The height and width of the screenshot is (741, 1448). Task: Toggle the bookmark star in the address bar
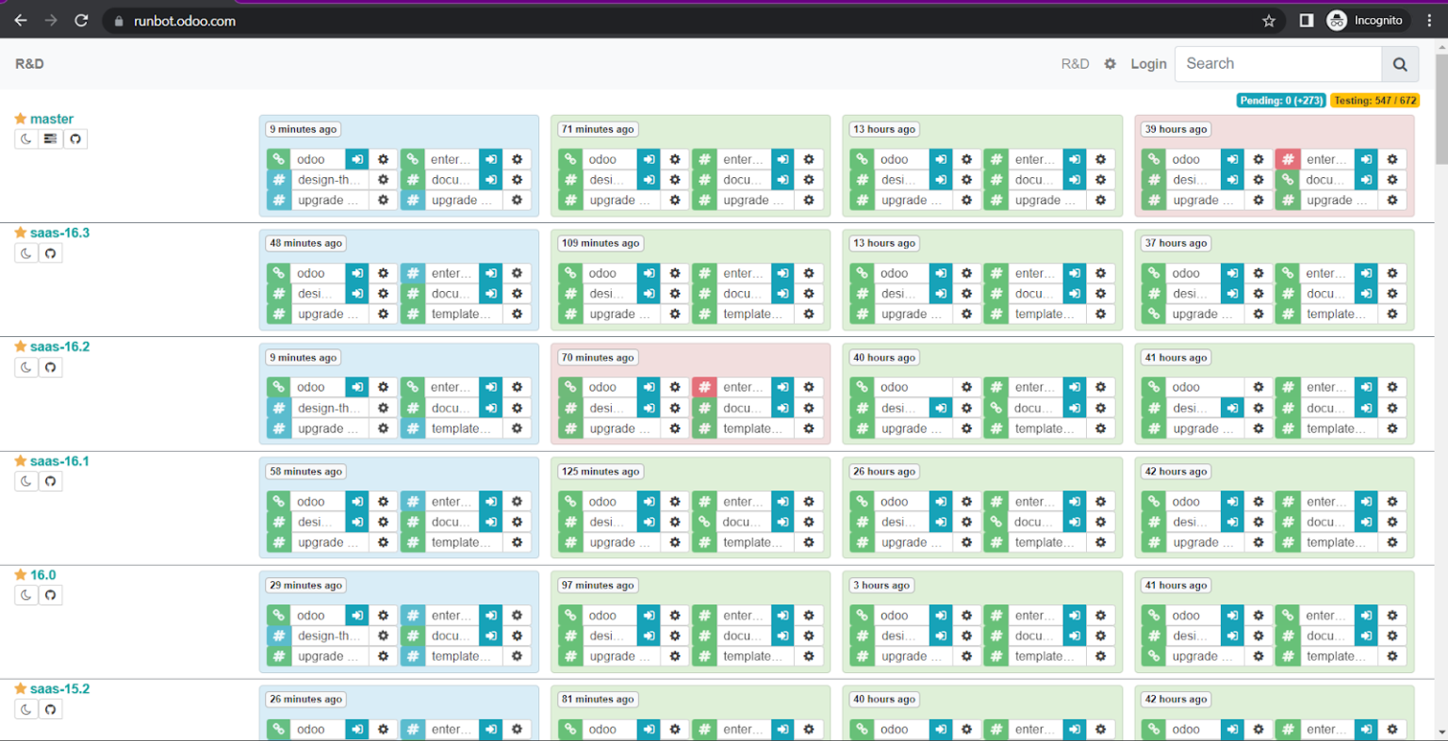click(1270, 20)
